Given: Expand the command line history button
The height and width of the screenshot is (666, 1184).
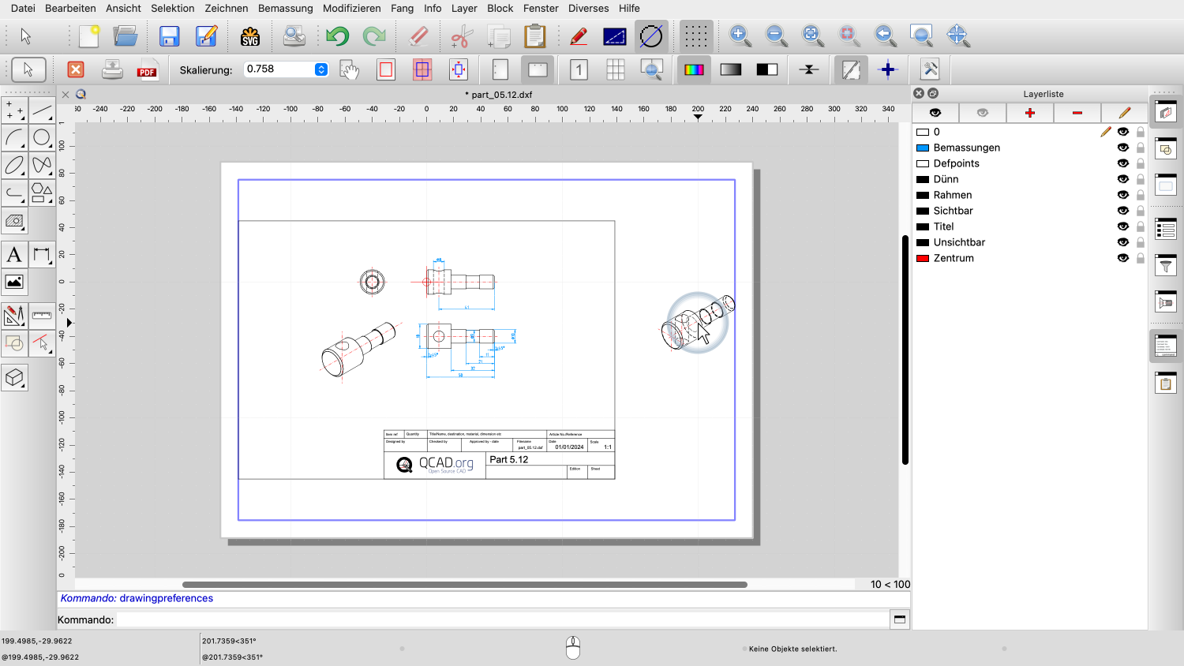Looking at the screenshot, I should pos(899,619).
